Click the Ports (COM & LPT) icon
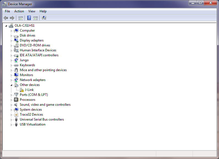This screenshot has width=219, height=159. pyautogui.click(x=16, y=95)
